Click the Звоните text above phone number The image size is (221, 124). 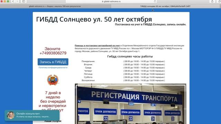(52, 49)
